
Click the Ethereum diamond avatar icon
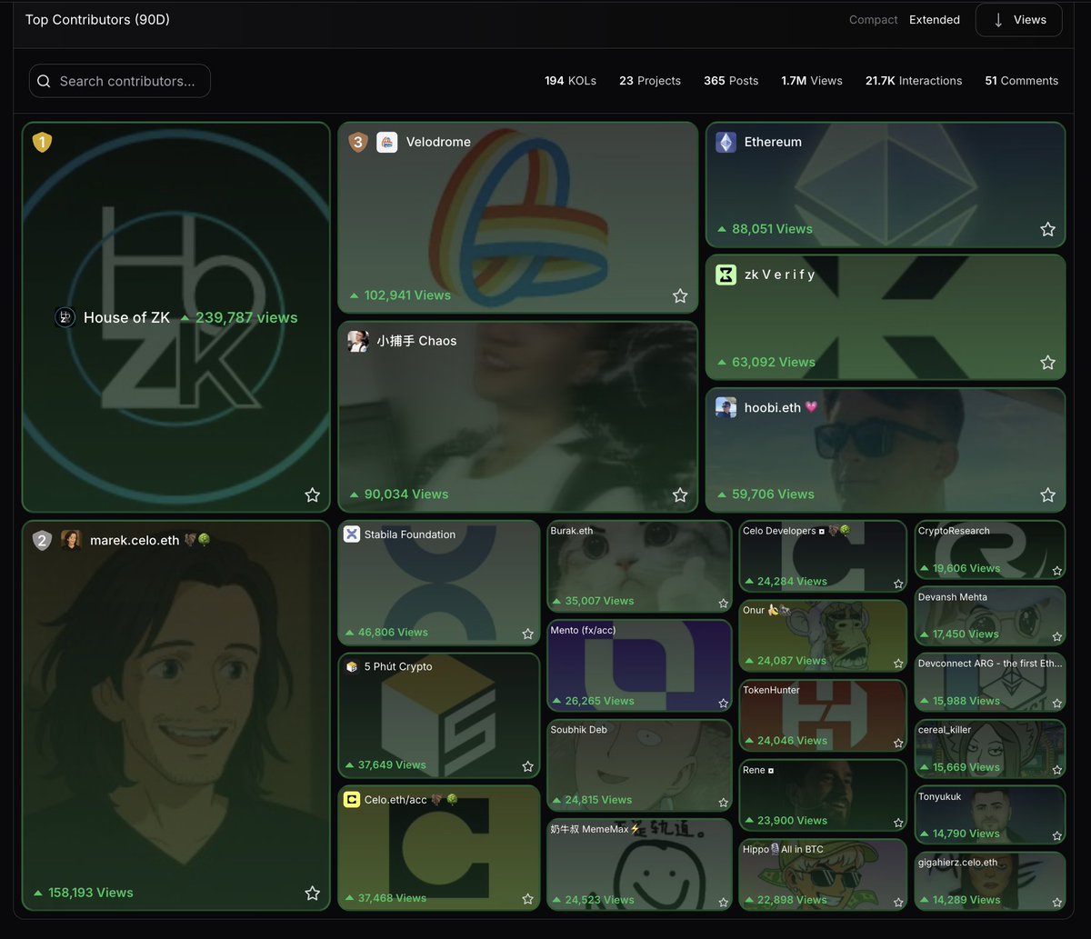click(726, 143)
